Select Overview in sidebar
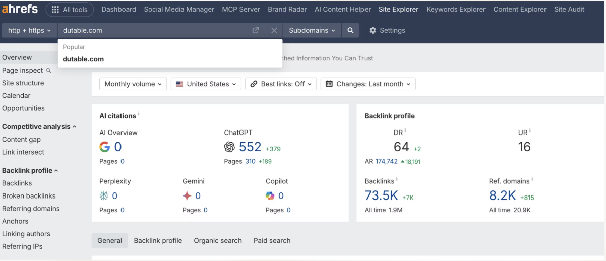Image resolution: width=606 pixels, height=261 pixels. tap(17, 57)
